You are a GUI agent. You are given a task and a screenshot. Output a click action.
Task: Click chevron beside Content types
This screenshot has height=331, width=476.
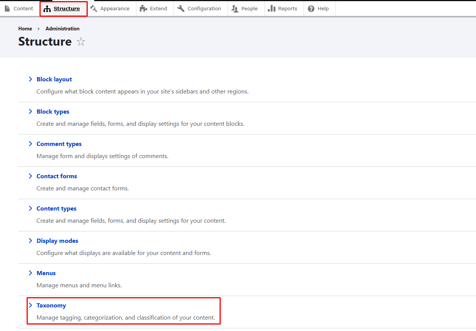[30, 208]
